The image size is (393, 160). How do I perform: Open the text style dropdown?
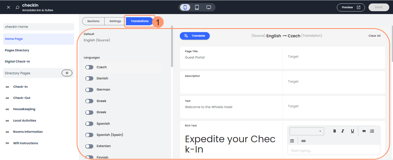[x=307, y=131]
